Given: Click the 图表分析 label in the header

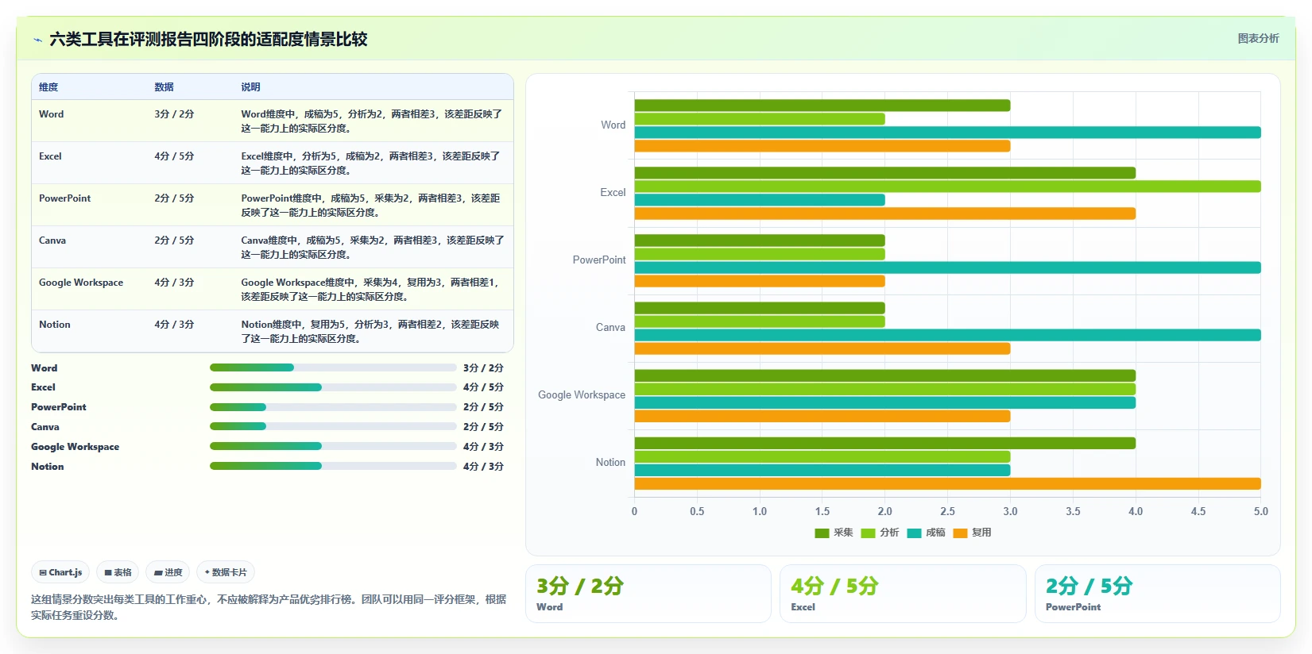Looking at the screenshot, I should pos(1258,38).
